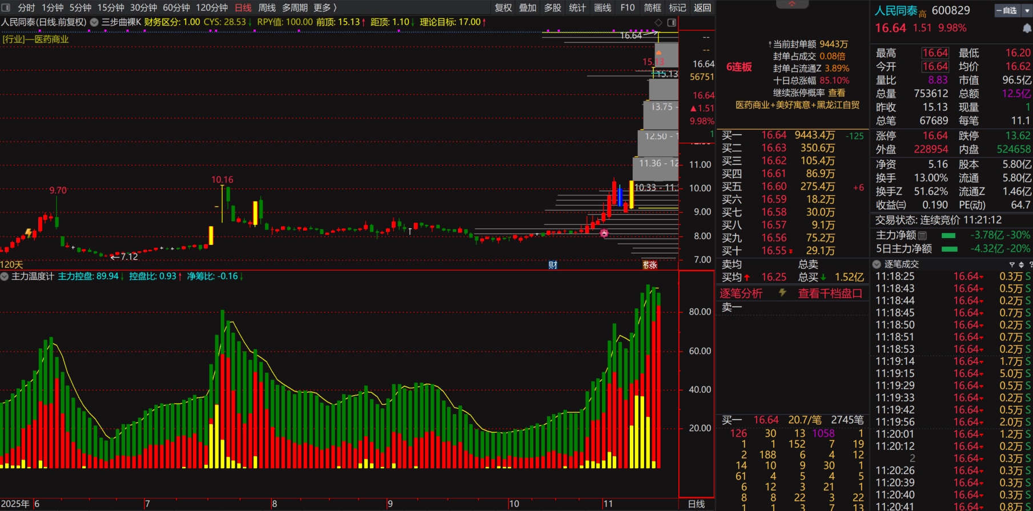Switch to 15分钟 period tab
Viewport: 1033px width, 511px height.
(111, 7)
